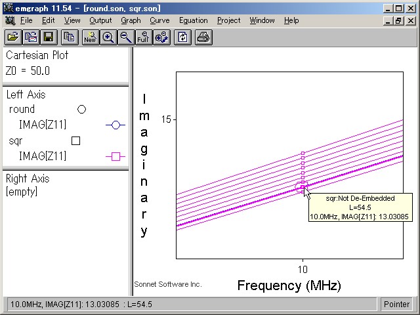
Task: Open the View menu
Action: click(72, 20)
